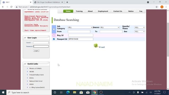Open the About menu
Image resolution: width=169 pixels, height=95 pixels.
pos(90,11)
